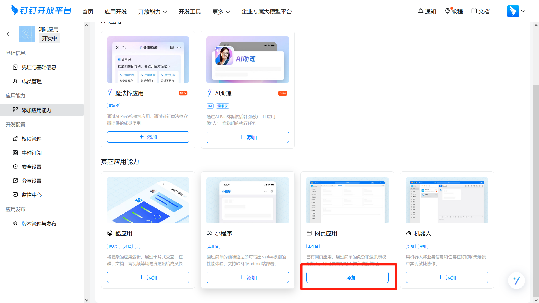The height and width of the screenshot is (303, 539).
Task: Click the 酷应用 preview image
Action: click(x=148, y=200)
